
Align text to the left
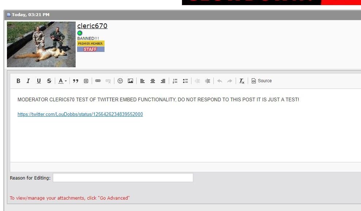(142, 81)
